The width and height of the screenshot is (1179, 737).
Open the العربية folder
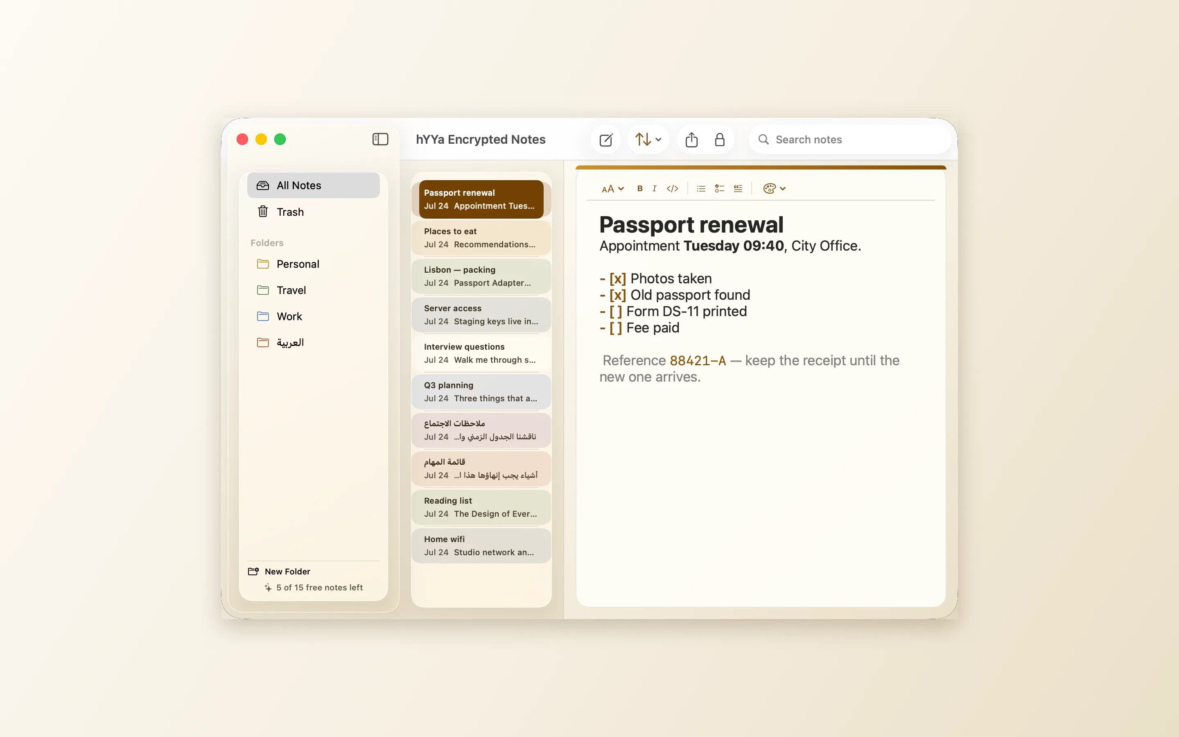pyautogui.click(x=313, y=343)
